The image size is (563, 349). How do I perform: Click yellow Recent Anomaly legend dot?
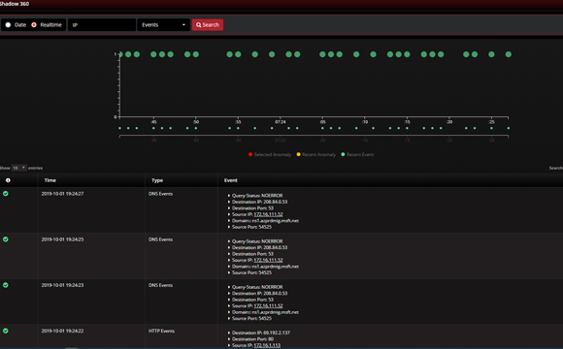298,154
